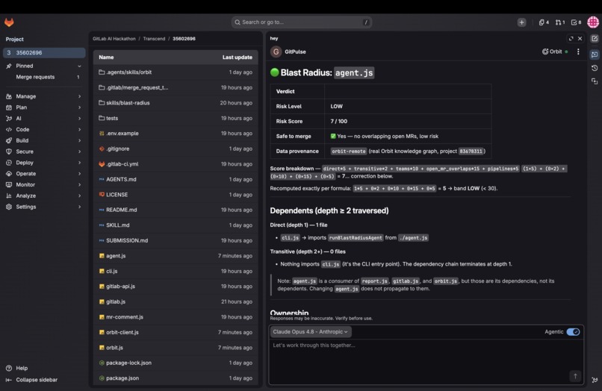602x391 pixels.
Task: Open the SUBMISSION.md file
Action: point(127,240)
